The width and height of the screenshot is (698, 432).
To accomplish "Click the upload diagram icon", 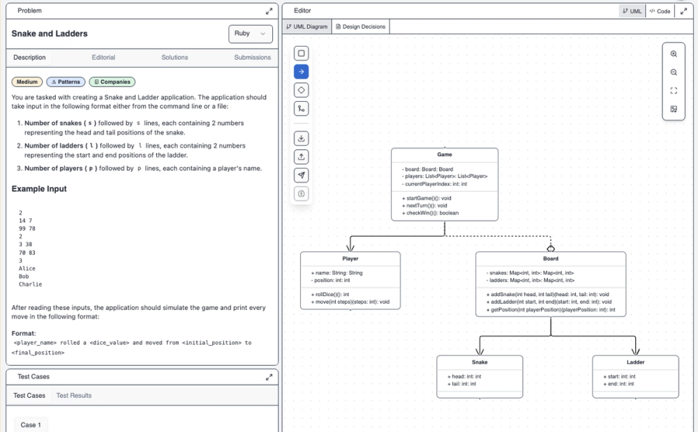I will coord(302,157).
